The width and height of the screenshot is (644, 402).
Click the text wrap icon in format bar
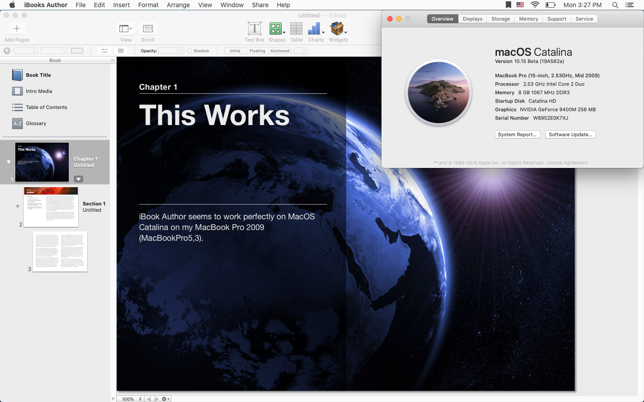(x=121, y=51)
